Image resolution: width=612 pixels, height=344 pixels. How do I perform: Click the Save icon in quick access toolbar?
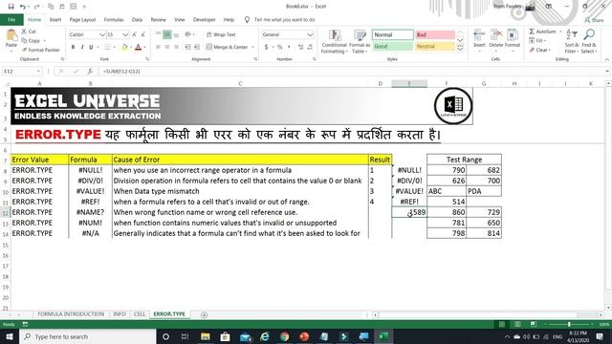click(x=11, y=7)
